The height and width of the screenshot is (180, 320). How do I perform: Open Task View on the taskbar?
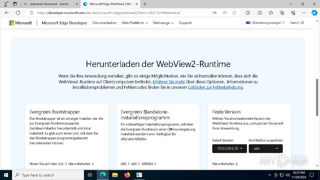tap(90, 175)
